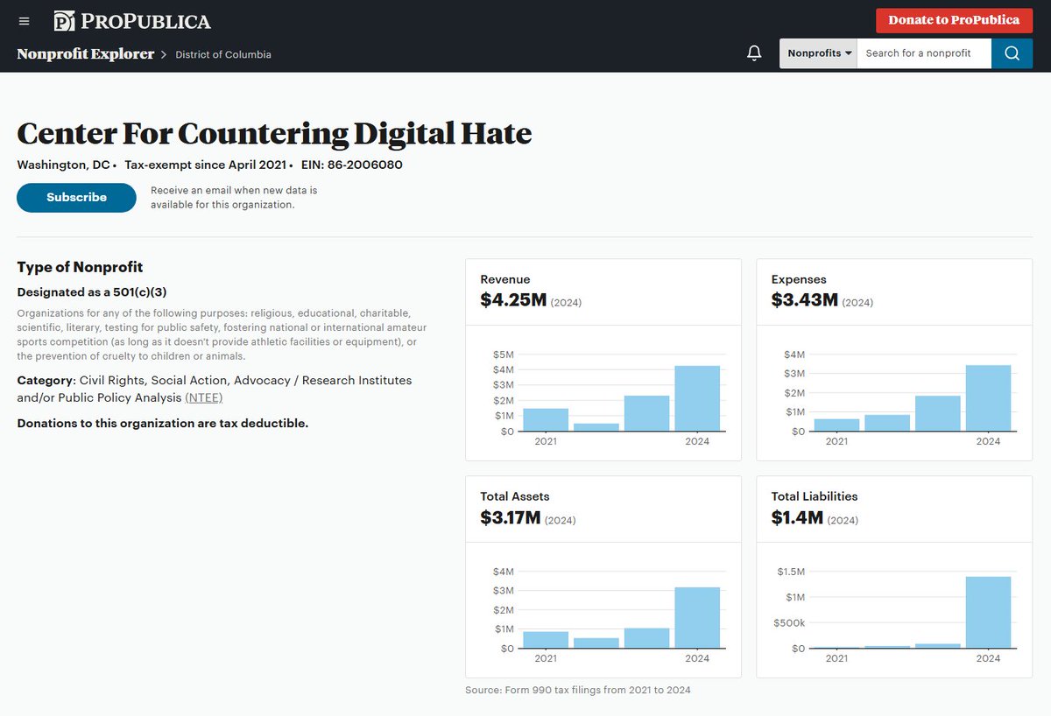Image resolution: width=1051 pixels, height=716 pixels.
Task: Click the 2021 bar in Revenue chart
Action: click(x=546, y=420)
